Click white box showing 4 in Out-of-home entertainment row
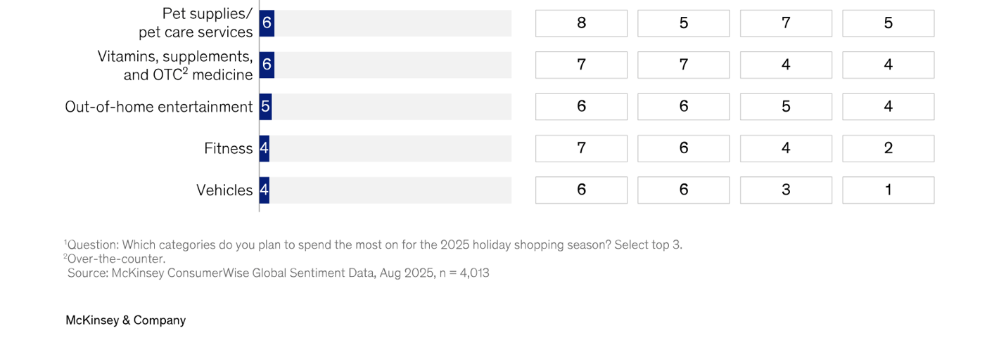The image size is (1006, 352). pyautogui.click(x=888, y=107)
